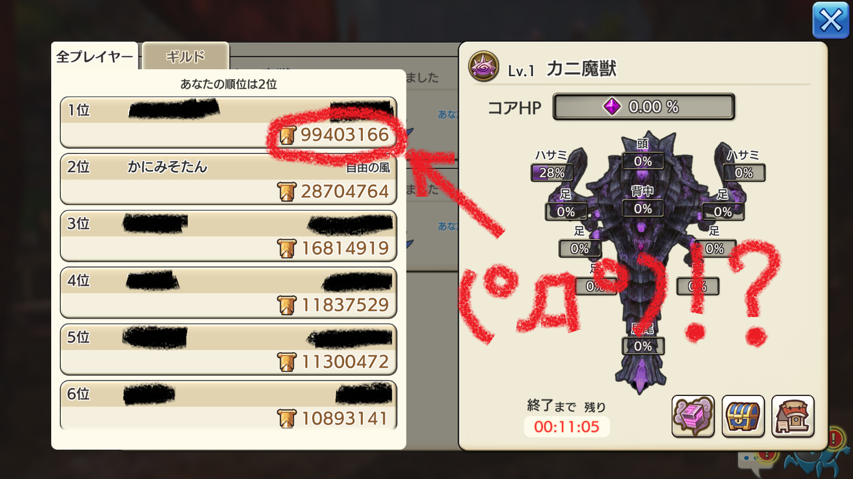The width and height of the screenshot is (853, 479).
Task: Open the shop building icon
Action: point(793,416)
